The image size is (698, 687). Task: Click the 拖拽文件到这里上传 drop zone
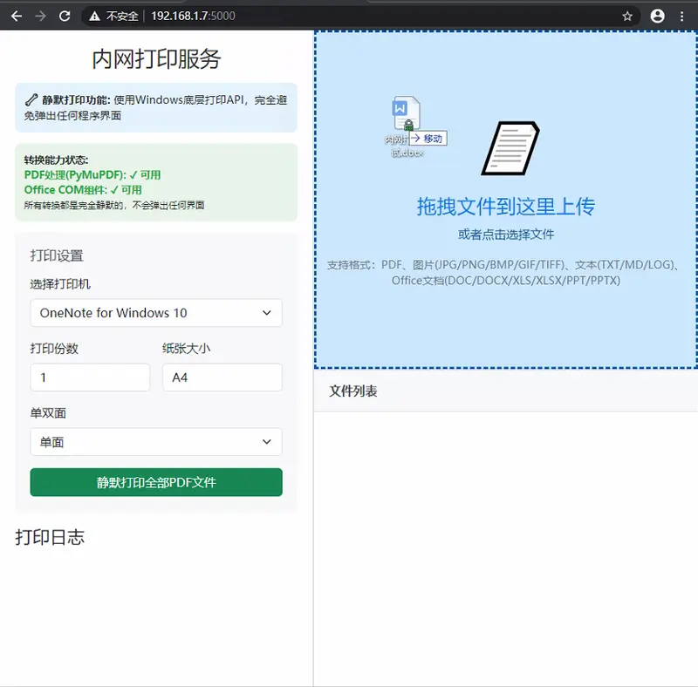(505, 207)
